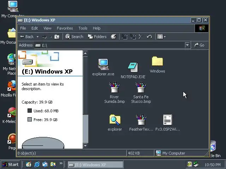Select the NOTEPAD.EXE file icon
This screenshot has width=226, height=169.
point(133,70)
